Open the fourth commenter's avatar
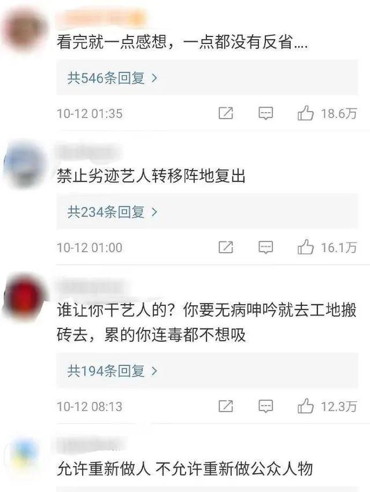This screenshot has height=492, width=370. 24,457
